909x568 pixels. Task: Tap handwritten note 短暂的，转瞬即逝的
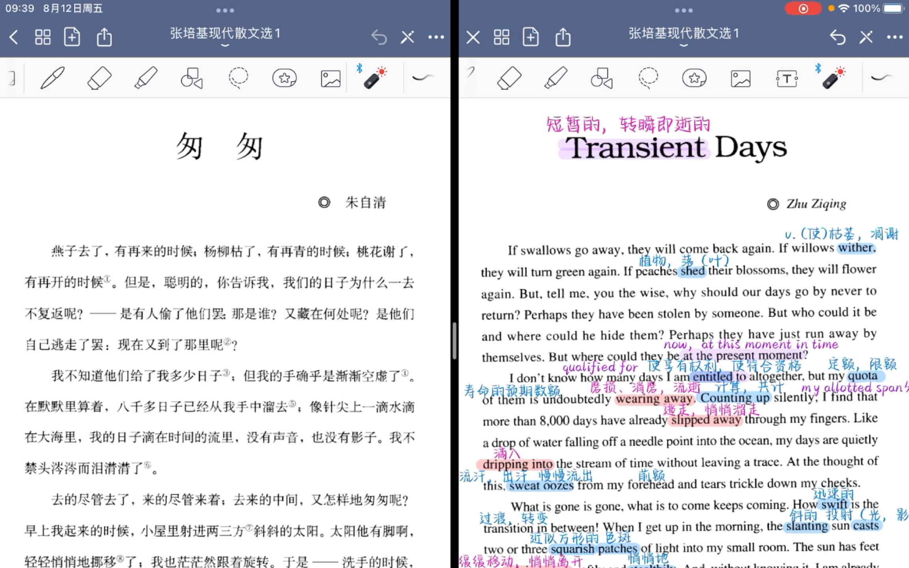click(628, 125)
